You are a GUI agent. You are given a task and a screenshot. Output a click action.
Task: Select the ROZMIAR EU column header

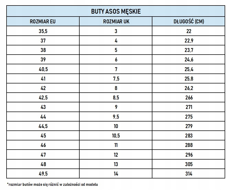pyautogui.click(x=43, y=22)
